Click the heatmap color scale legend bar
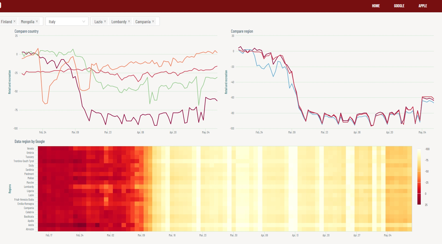This screenshot has height=244, width=442. pyautogui.click(x=419, y=177)
